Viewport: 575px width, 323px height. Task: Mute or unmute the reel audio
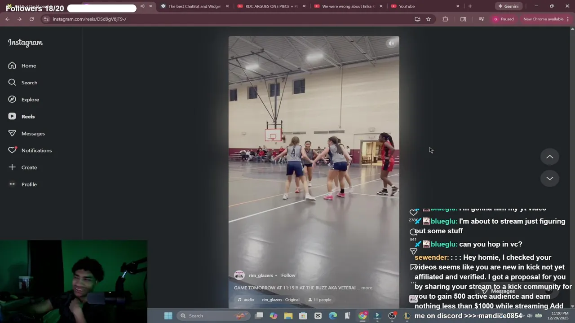[x=391, y=44]
